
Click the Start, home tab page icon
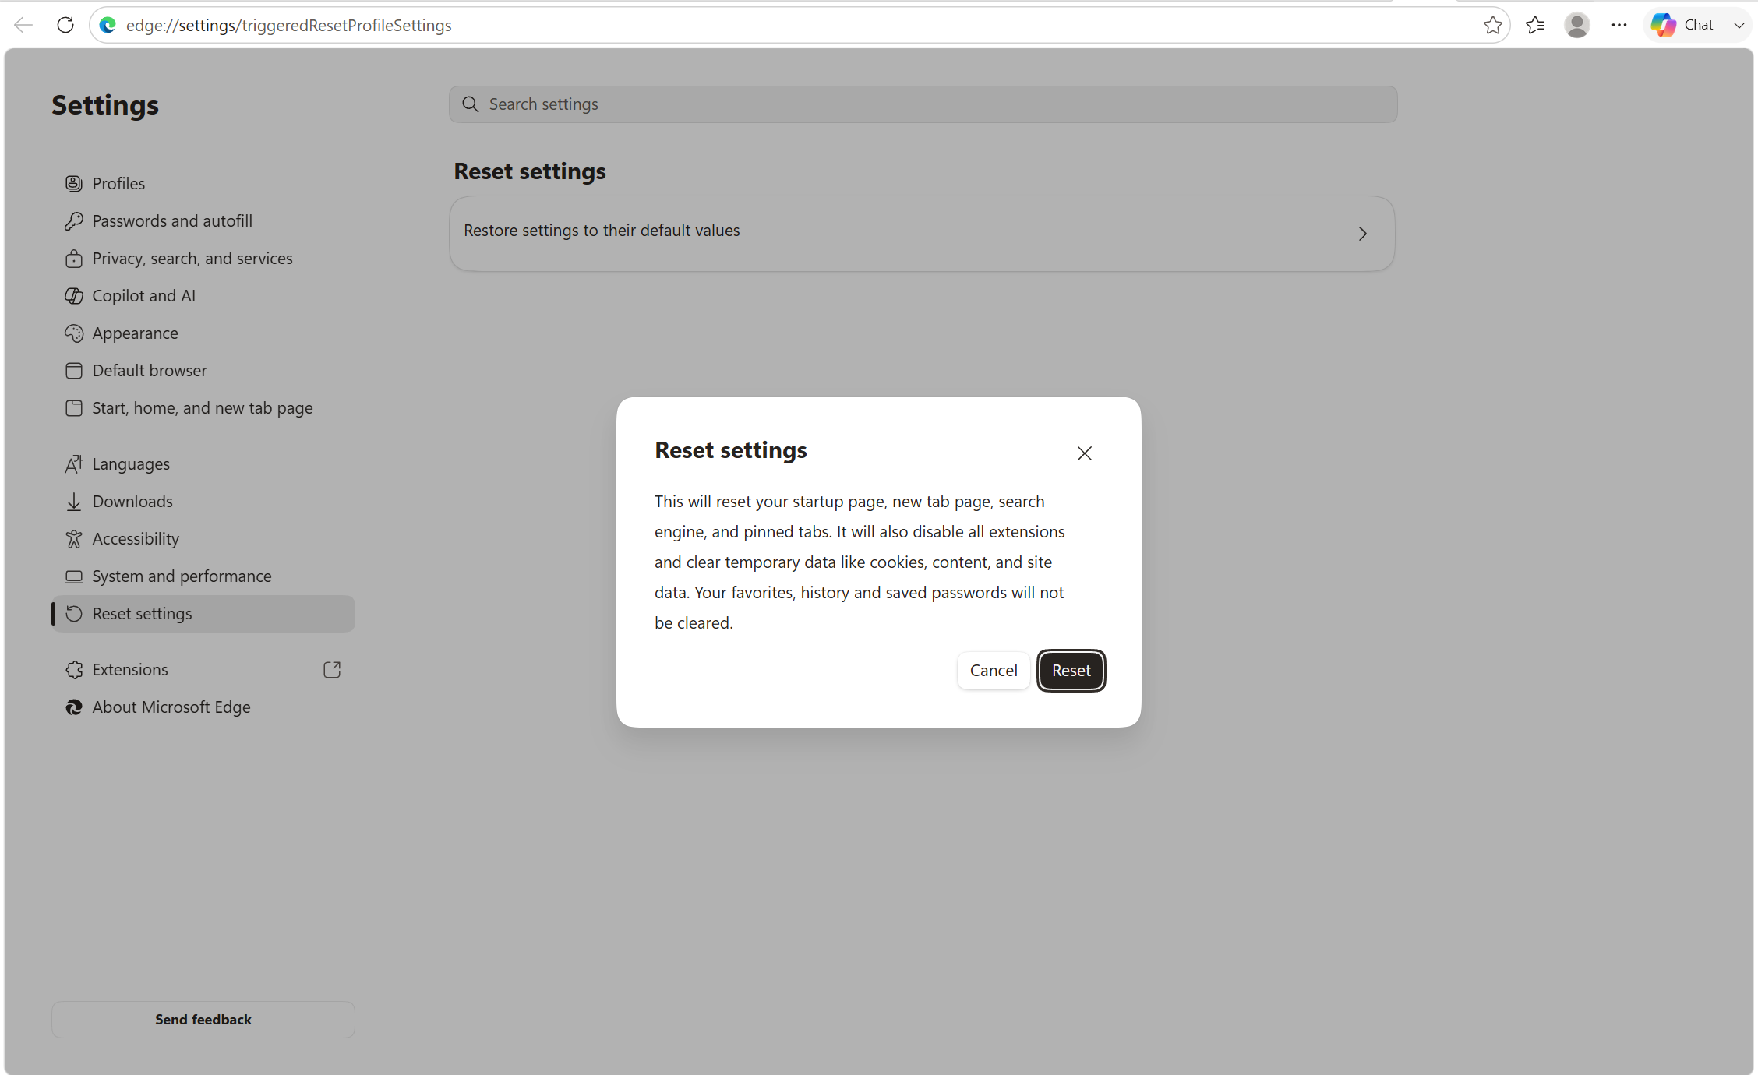coord(74,408)
